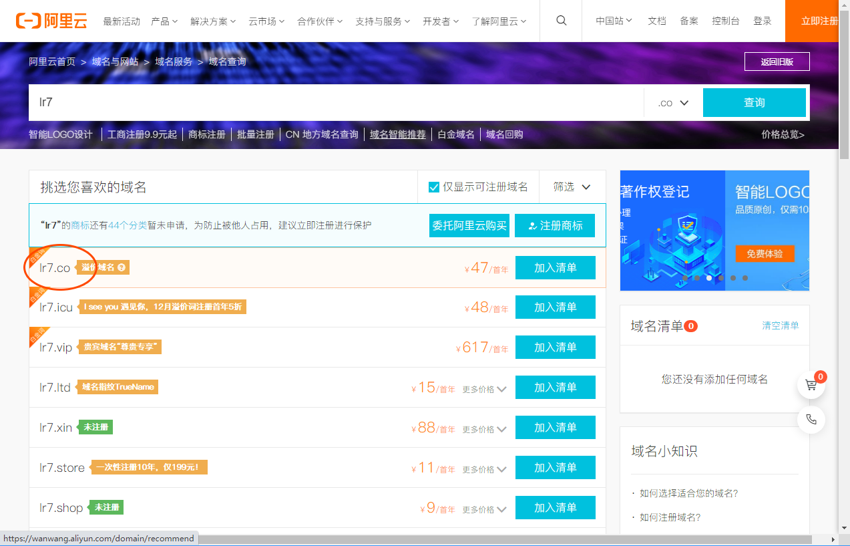Select the last banner carousel dot
This screenshot has height=546, width=850.
tap(745, 278)
